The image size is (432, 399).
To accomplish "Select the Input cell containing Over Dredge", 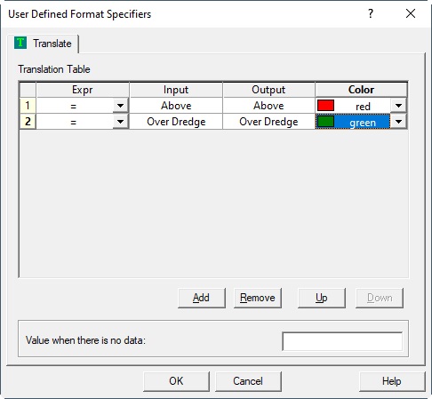I will (176, 122).
